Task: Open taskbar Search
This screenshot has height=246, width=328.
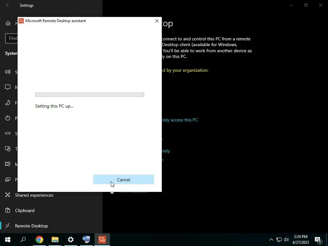Action: pyautogui.click(x=23, y=240)
